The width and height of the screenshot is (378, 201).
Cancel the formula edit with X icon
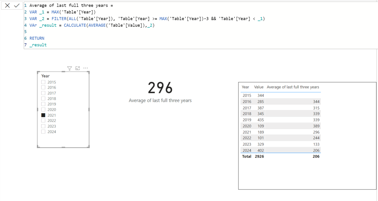tap(7, 5)
